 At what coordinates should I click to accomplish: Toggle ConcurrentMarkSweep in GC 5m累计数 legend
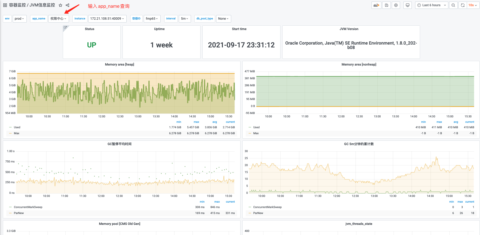click(x=267, y=207)
